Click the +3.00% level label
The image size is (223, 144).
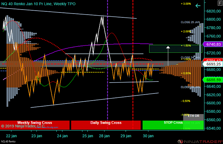point(186,4)
